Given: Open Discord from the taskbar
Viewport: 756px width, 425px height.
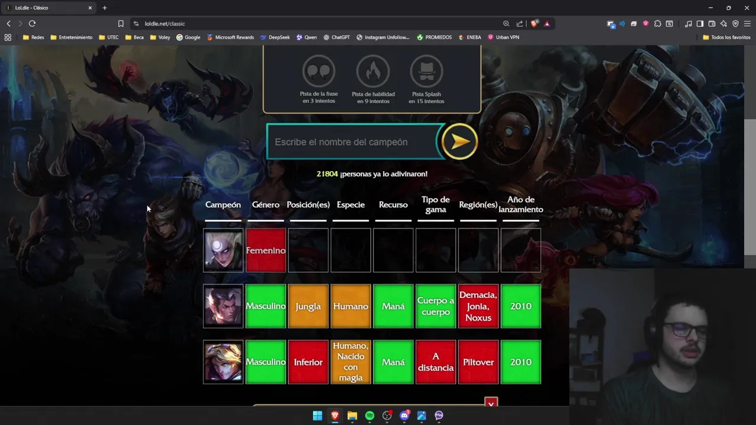Looking at the screenshot, I should point(405,416).
